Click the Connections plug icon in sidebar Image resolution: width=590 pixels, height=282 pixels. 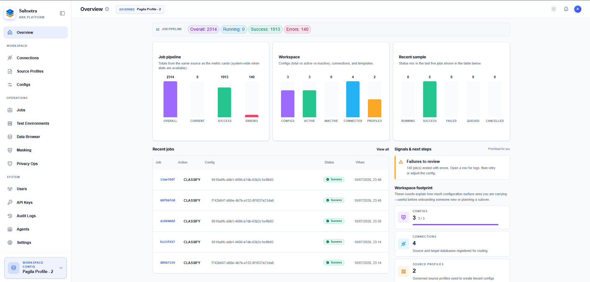click(10, 58)
